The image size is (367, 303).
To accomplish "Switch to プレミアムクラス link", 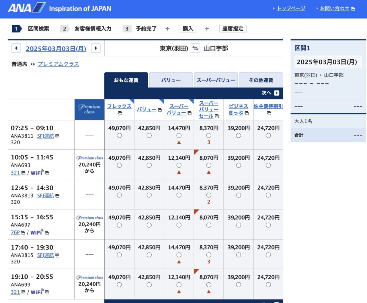I will click(x=58, y=64).
